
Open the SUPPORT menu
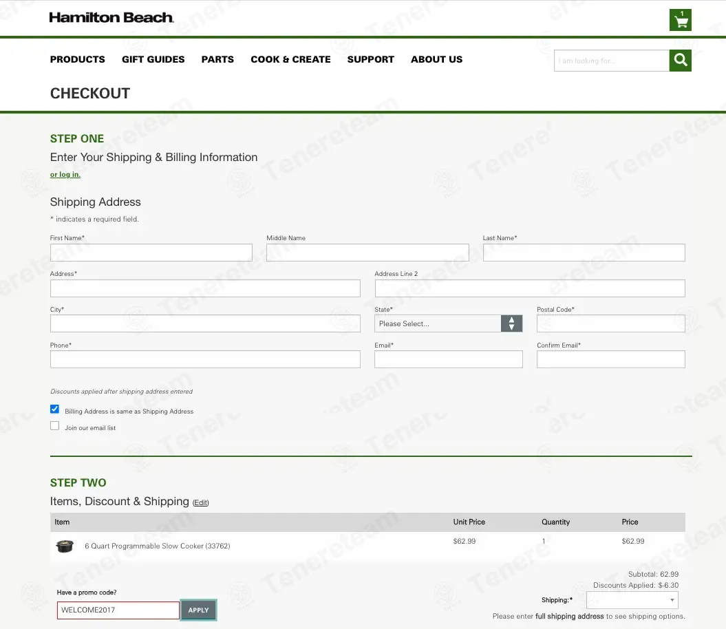pos(371,59)
